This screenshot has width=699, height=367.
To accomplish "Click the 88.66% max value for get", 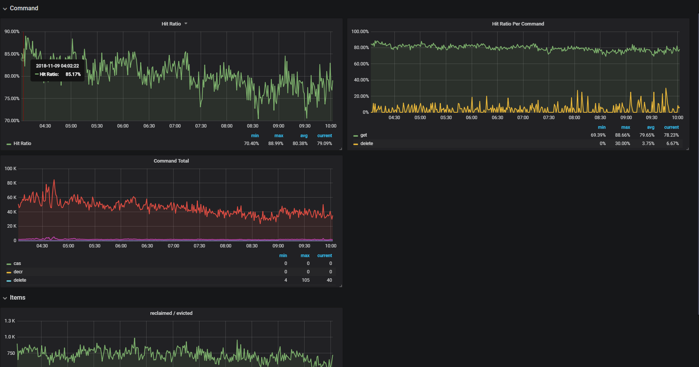I will (622, 135).
